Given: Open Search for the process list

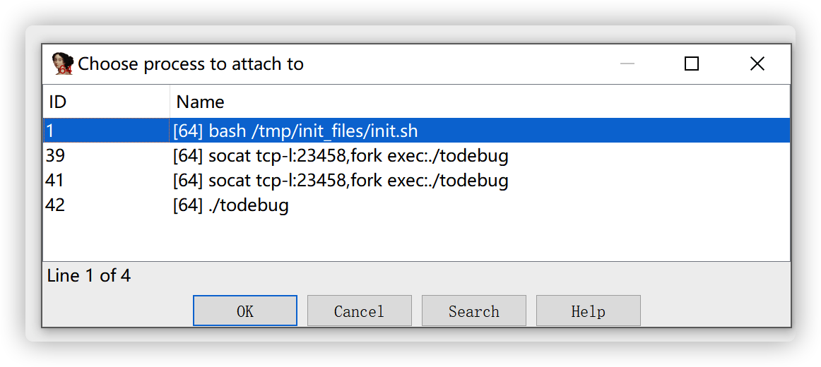Looking at the screenshot, I should (x=473, y=311).
